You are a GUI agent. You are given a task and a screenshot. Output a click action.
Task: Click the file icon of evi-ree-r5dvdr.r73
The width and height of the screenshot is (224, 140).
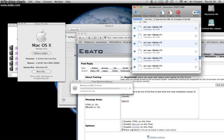coord(140,52)
